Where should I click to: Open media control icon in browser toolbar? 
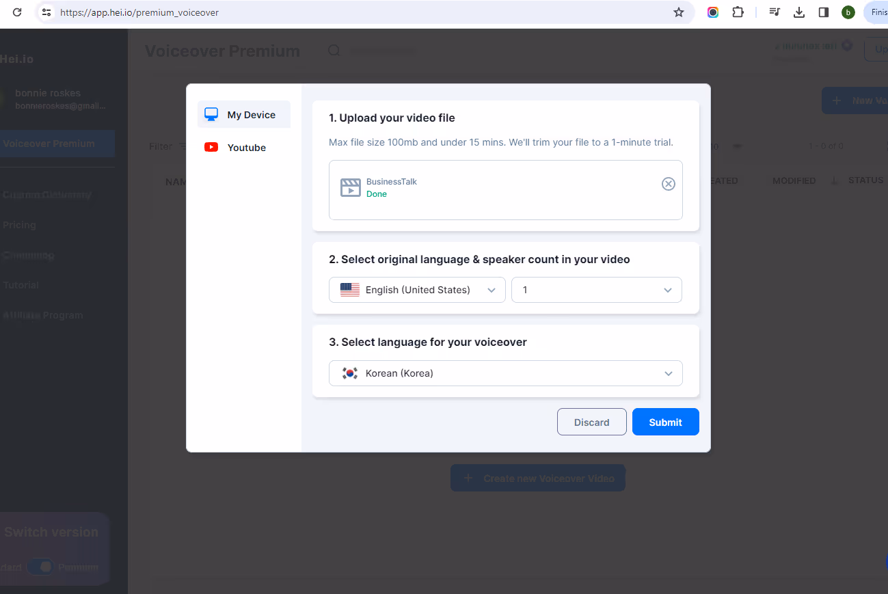(x=775, y=12)
